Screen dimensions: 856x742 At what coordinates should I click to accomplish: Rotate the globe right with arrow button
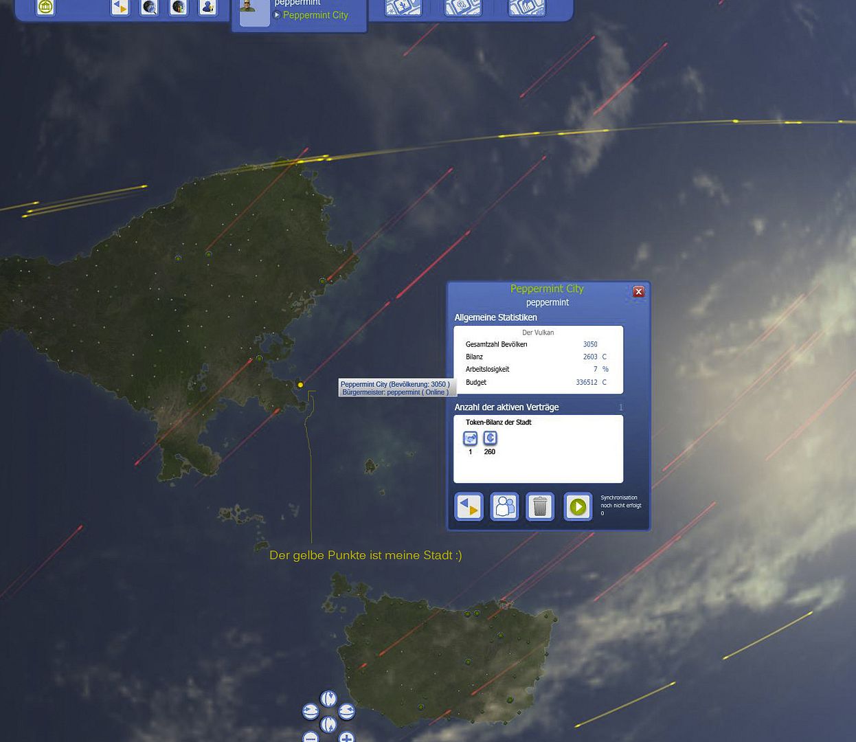[346, 712]
